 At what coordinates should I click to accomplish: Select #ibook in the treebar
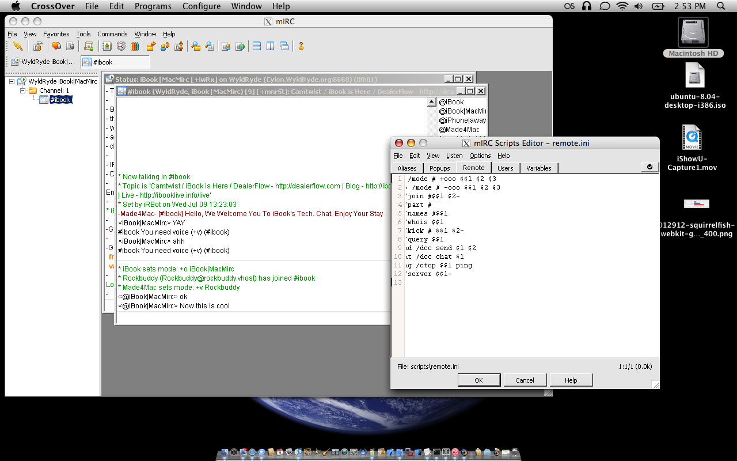pos(60,100)
